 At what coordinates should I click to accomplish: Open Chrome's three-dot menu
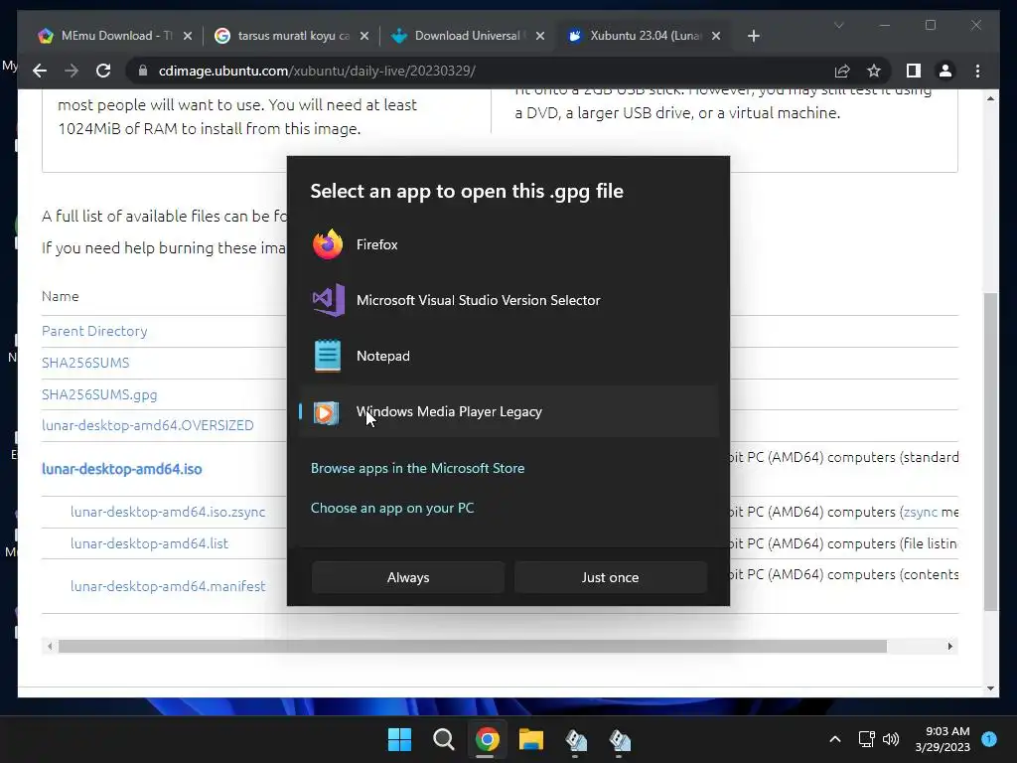[977, 71]
